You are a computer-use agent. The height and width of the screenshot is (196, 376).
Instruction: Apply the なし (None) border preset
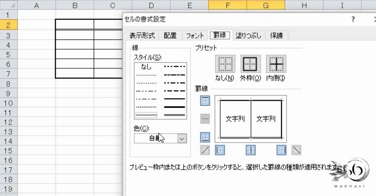tap(225, 64)
